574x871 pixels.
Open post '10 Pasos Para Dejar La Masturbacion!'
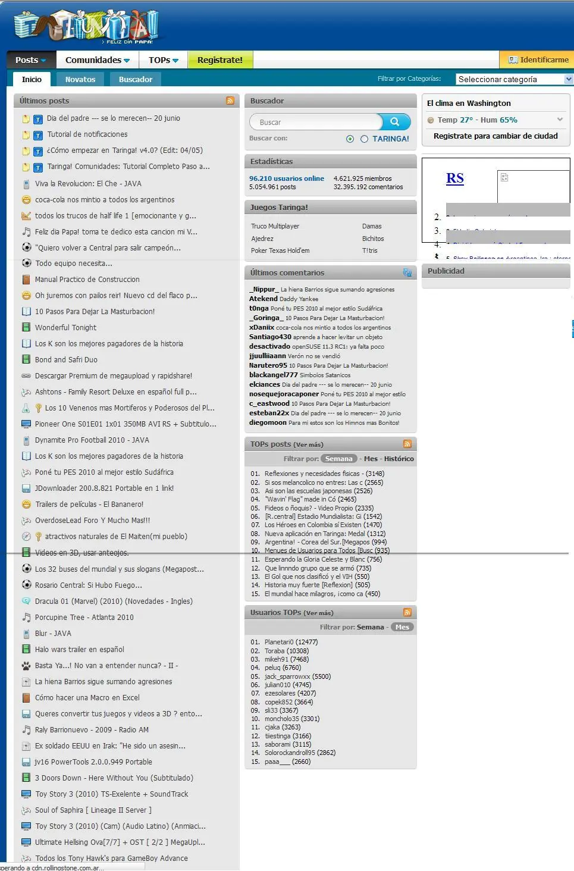click(x=95, y=312)
